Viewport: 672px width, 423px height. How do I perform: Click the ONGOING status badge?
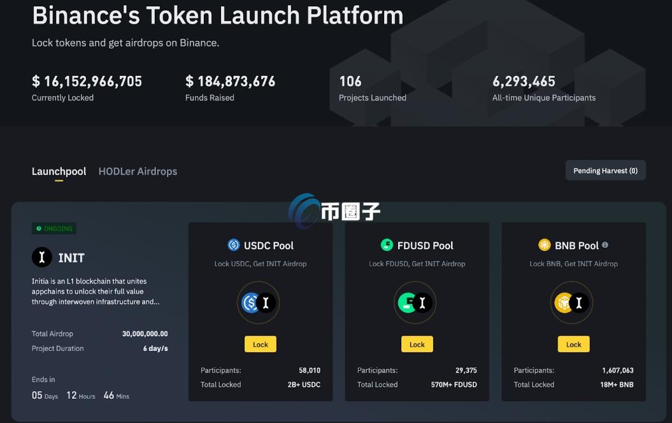click(54, 228)
